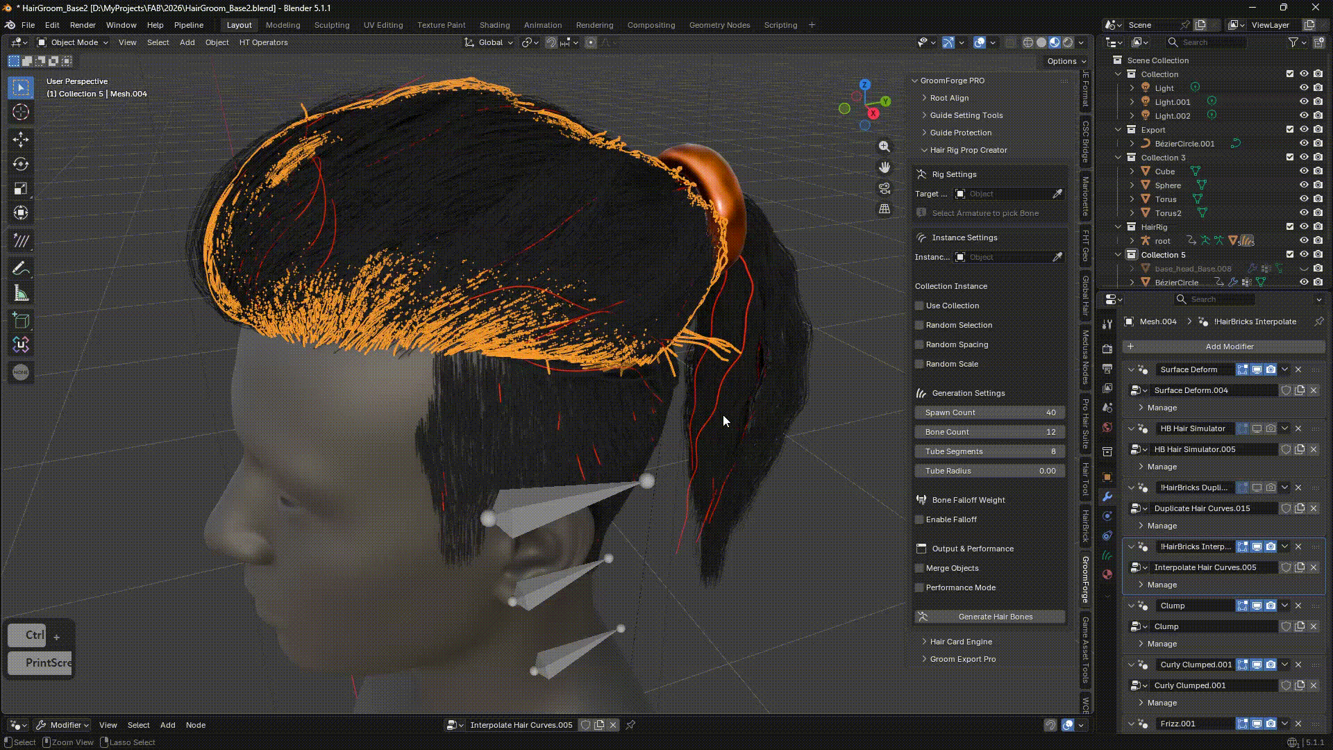Open the Object Mode dropdown

73,42
